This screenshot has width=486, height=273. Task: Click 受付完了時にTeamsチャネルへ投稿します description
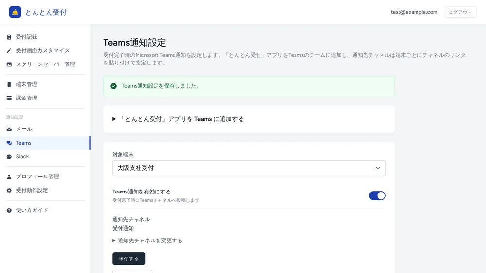pyautogui.click(x=156, y=200)
